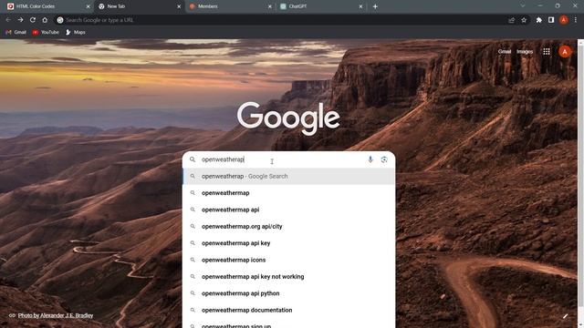The height and width of the screenshot is (328, 584).
Task: Select the New Tab tab
Action: coord(139,6)
